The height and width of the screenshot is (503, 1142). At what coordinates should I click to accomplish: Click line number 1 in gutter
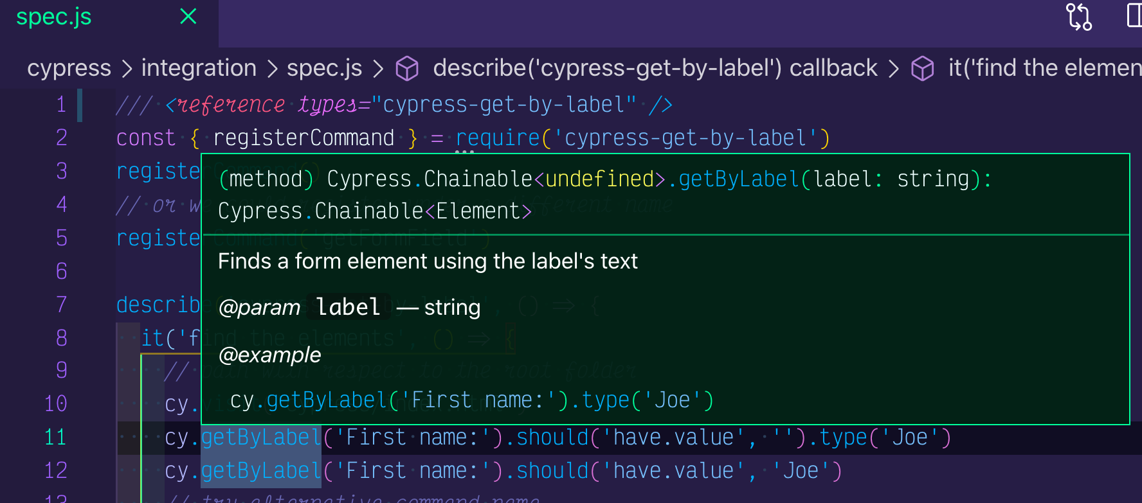[61, 104]
